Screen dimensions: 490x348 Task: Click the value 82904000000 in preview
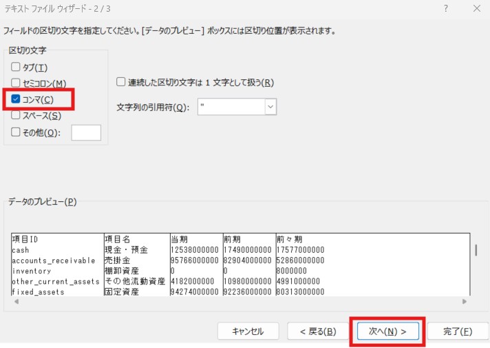click(248, 260)
